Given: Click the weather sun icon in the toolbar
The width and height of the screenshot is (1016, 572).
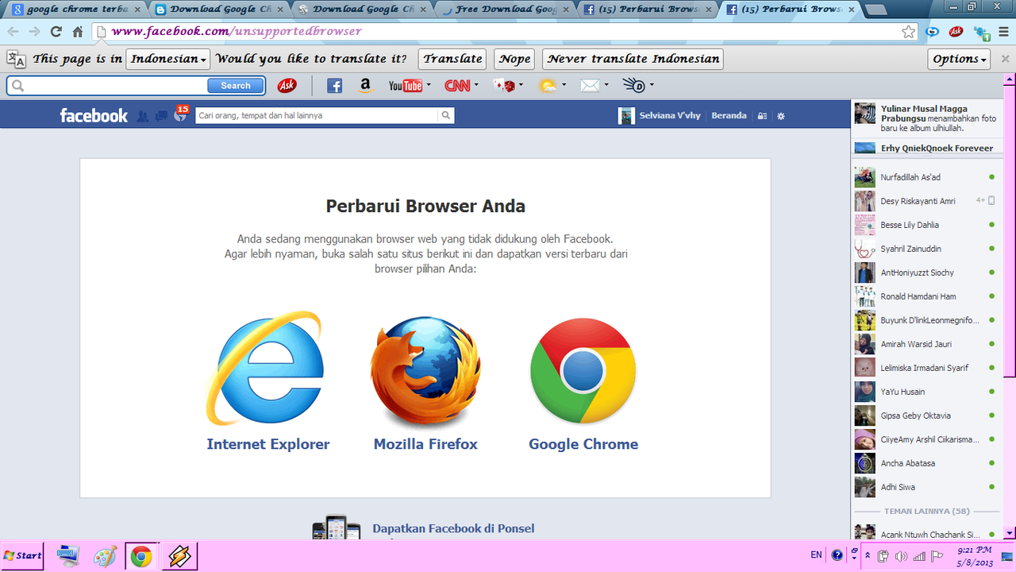Looking at the screenshot, I should [548, 85].
